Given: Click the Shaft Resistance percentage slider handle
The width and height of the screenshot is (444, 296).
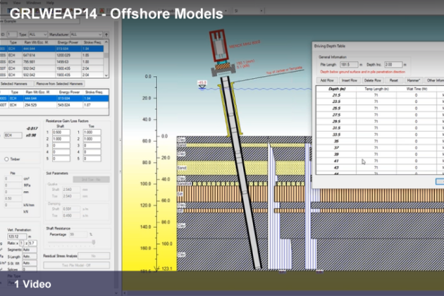Looking at the screenshot, I should coord(94,242).
